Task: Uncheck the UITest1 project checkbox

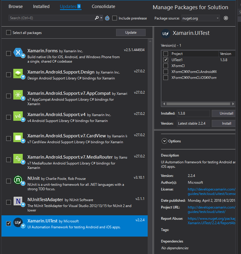Action: coord(165,60)
